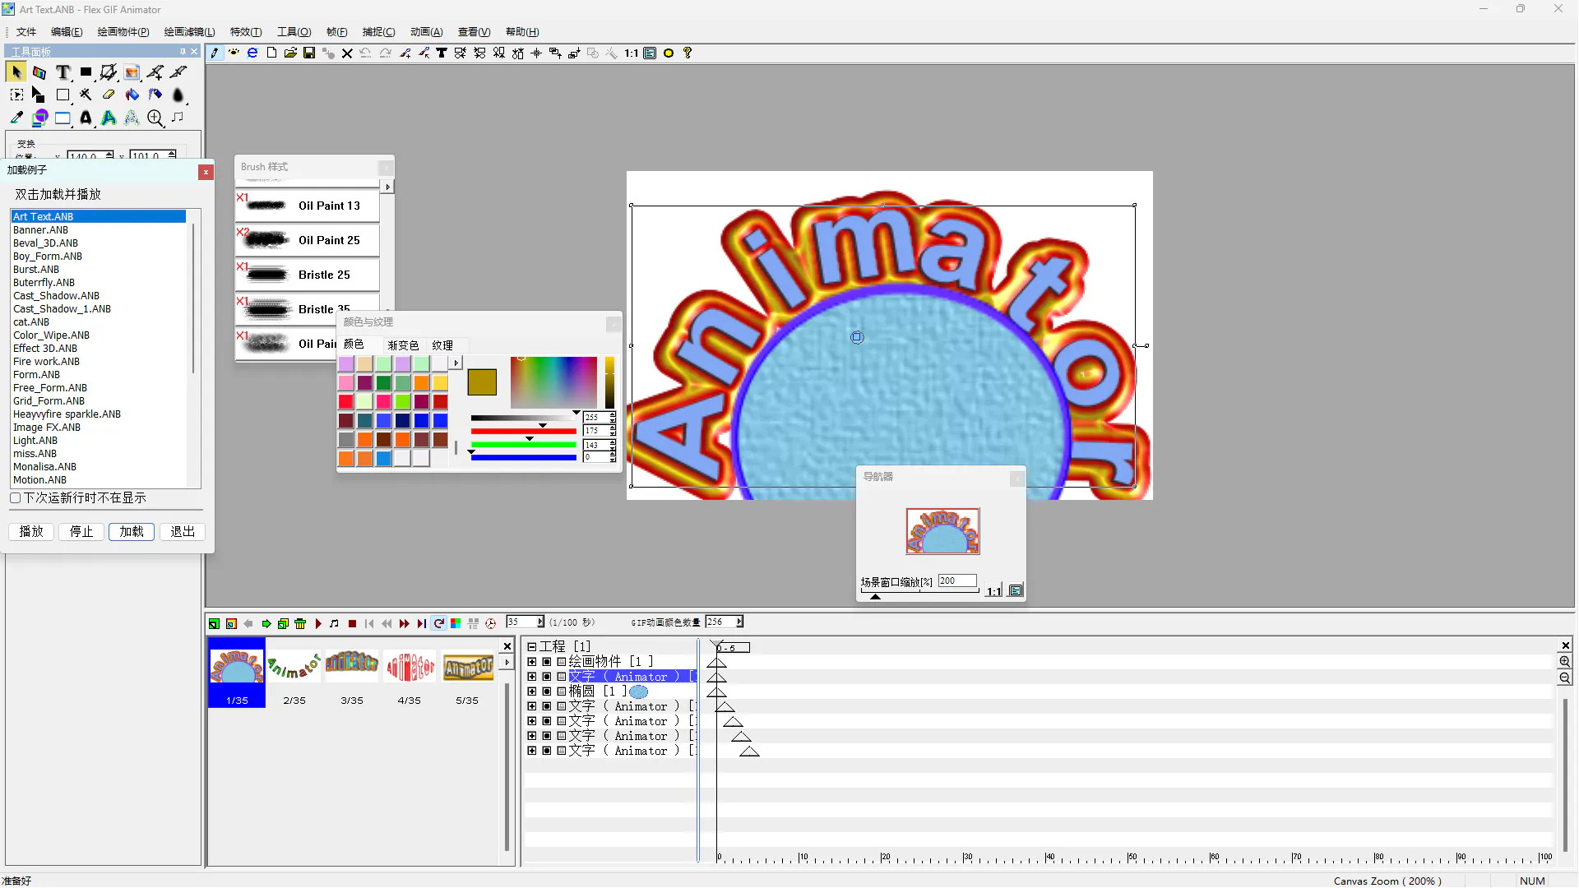Open the frame delay 35 arrow

coord(540,622)
